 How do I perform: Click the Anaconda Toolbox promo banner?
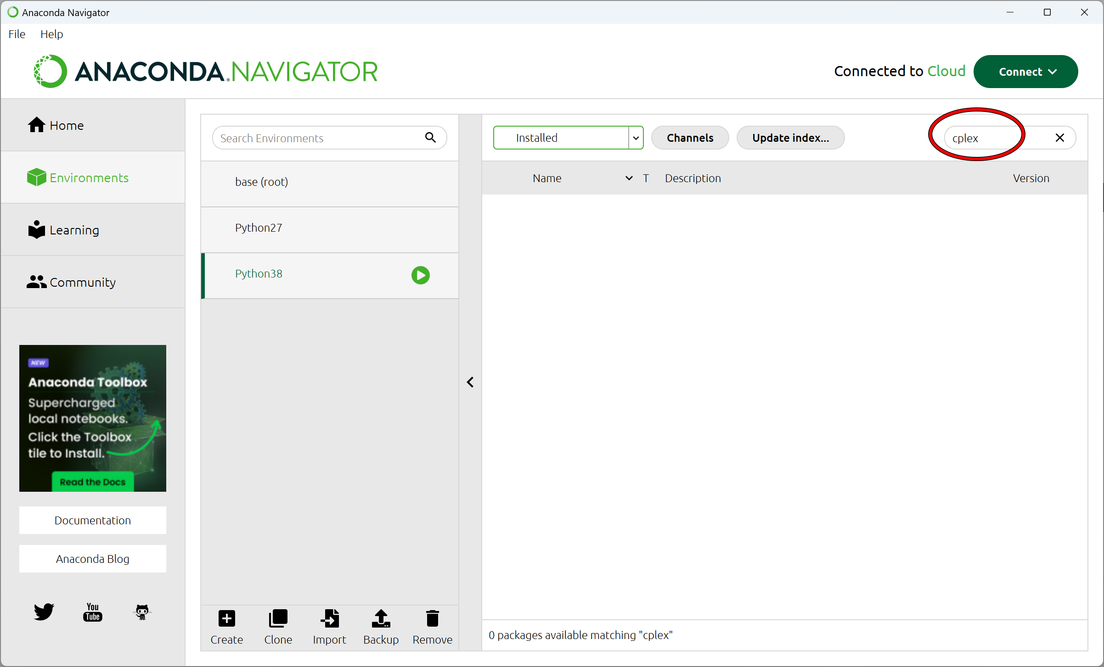(92, 418)
